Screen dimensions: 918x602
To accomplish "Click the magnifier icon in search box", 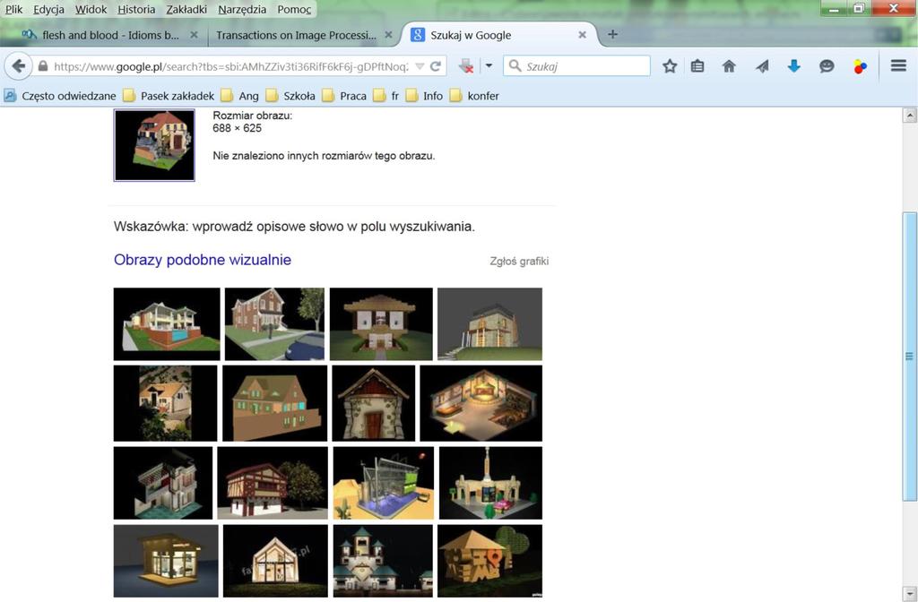I will [515, 65].
